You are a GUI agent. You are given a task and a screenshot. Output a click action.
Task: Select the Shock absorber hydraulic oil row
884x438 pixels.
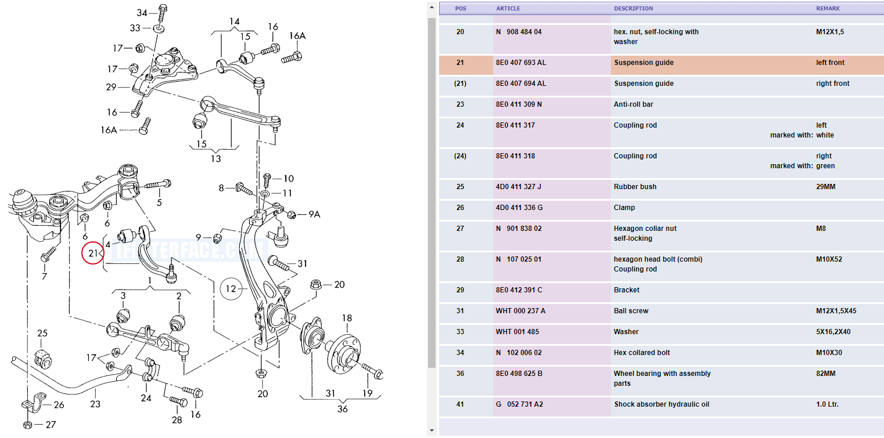[662, 404]
